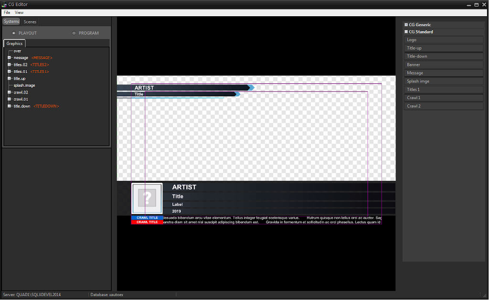Screen dimensions: 489x300
Task: Click the Logo template button
Action: pyautogui.click(x=444, y=40)
